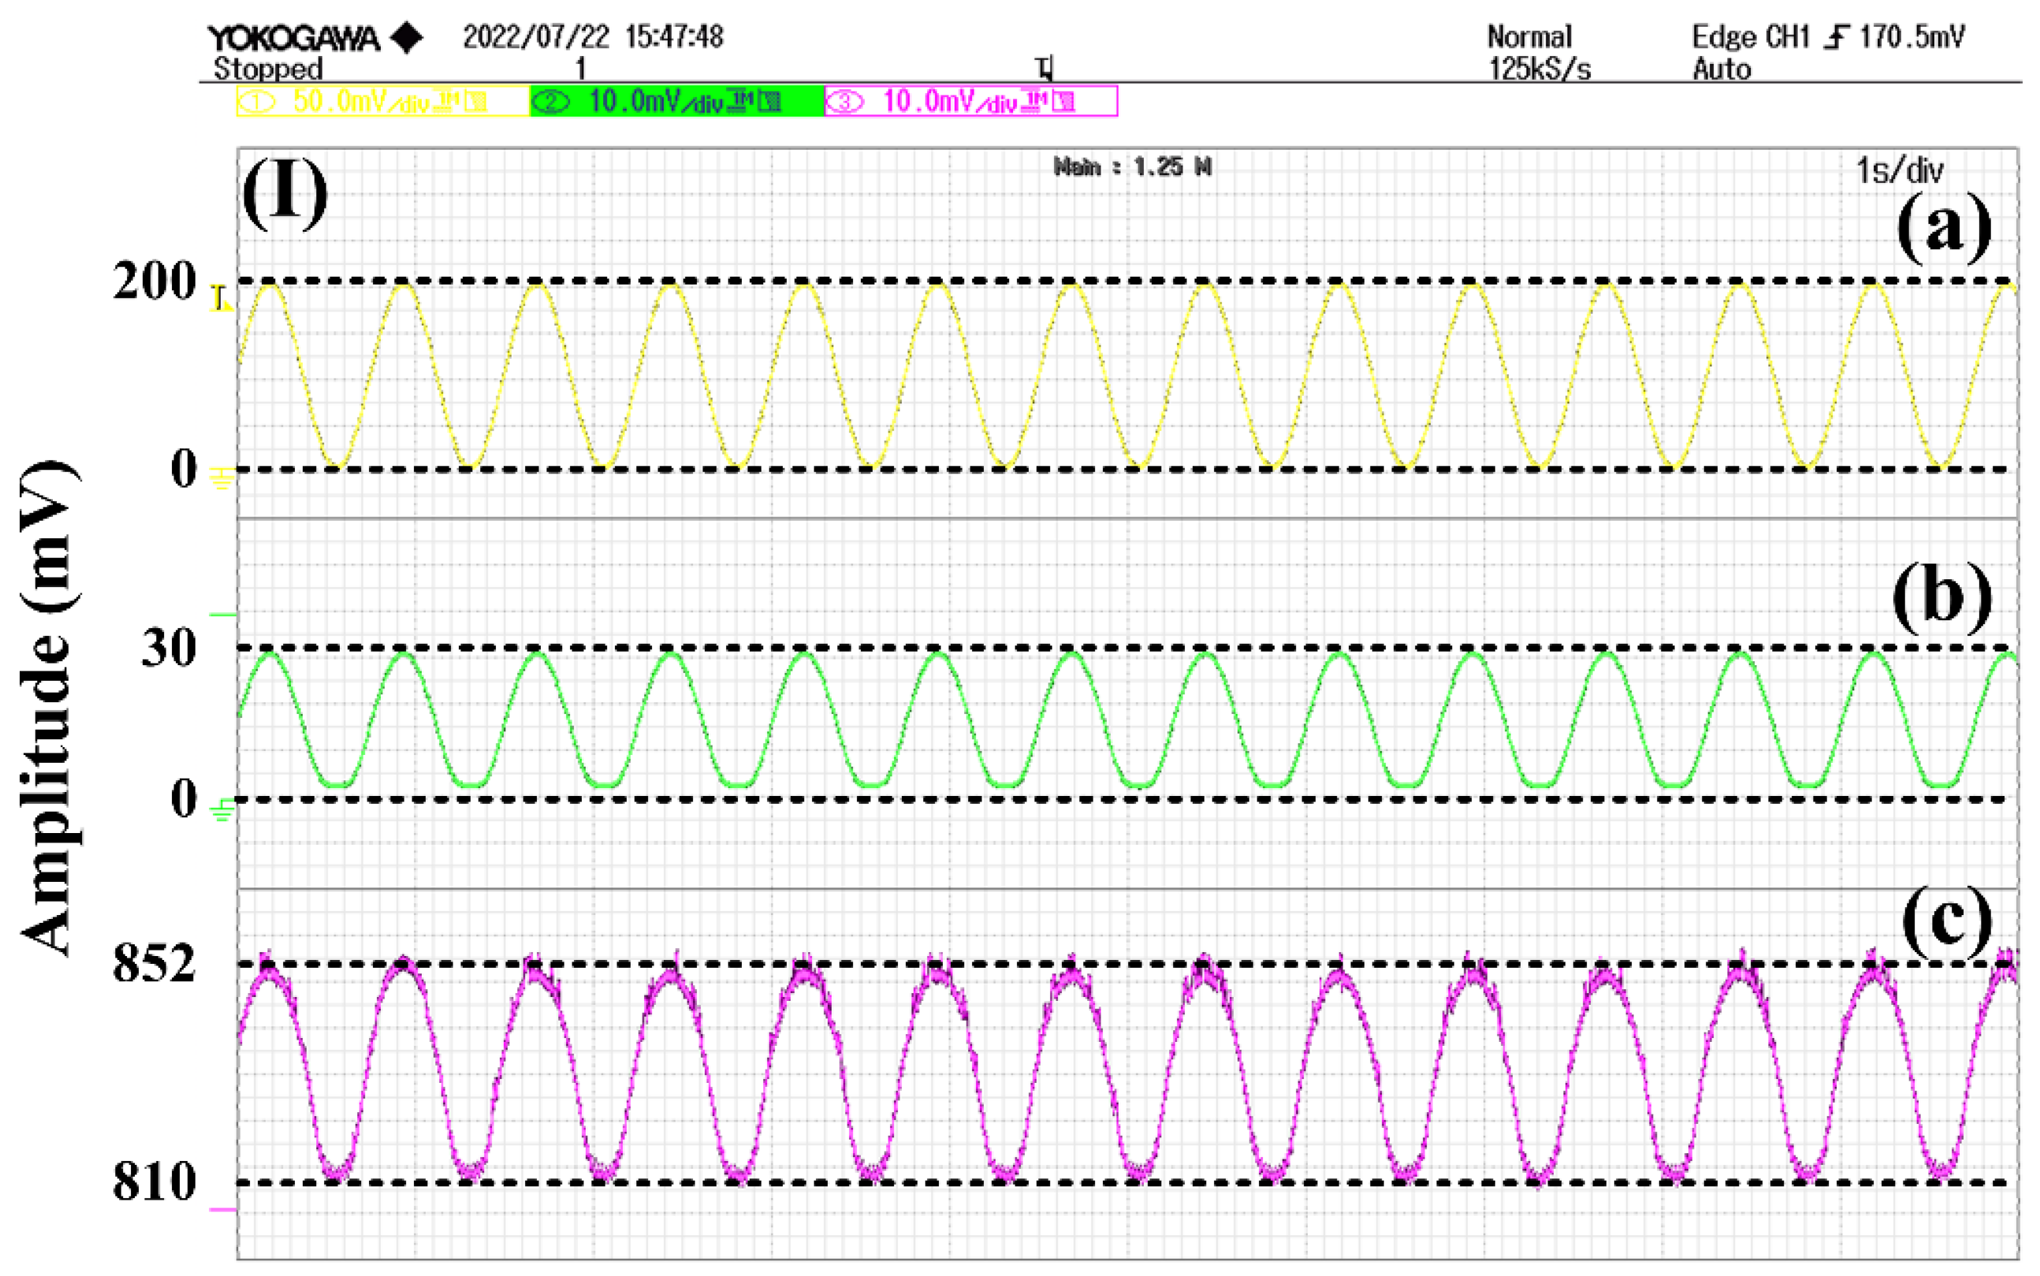This screenshot has height=1276, width=2040.
Task: Click the magenta CH3 level marker
Action: click(x=222, y=1210)
